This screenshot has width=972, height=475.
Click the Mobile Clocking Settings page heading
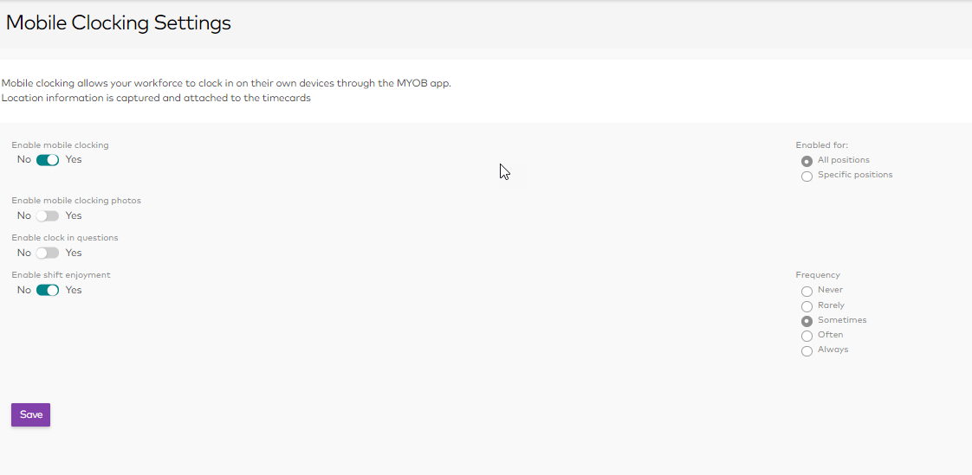(x=119, y=23)
